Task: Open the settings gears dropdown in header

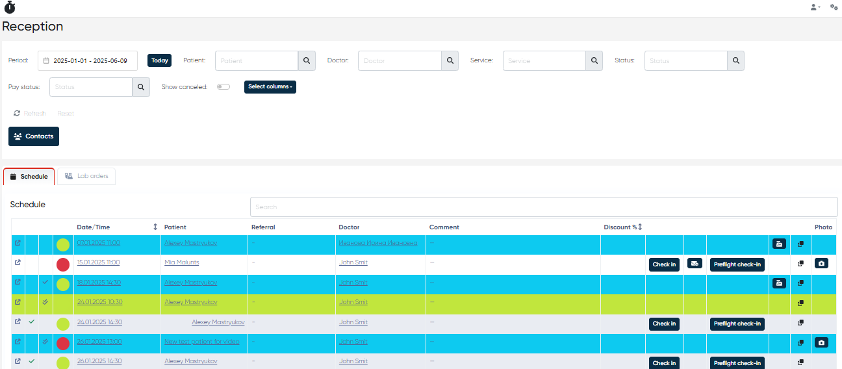Action: click(x=834, y=7)
